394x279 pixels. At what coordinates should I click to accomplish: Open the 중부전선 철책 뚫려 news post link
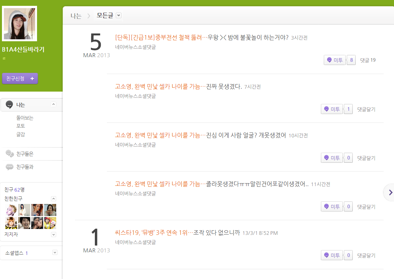click(x=161, y=37)
